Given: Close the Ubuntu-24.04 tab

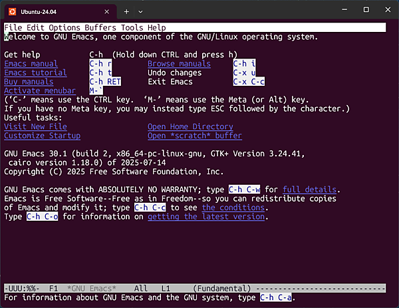Looking at the screenshot, I should coord(107,12).
